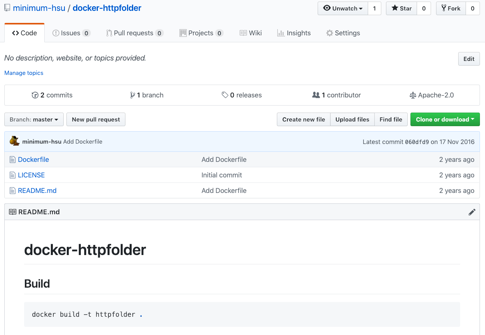Viewport: 485px width, 335px height.
Task: Open the forks count 0
Action: 473,9
